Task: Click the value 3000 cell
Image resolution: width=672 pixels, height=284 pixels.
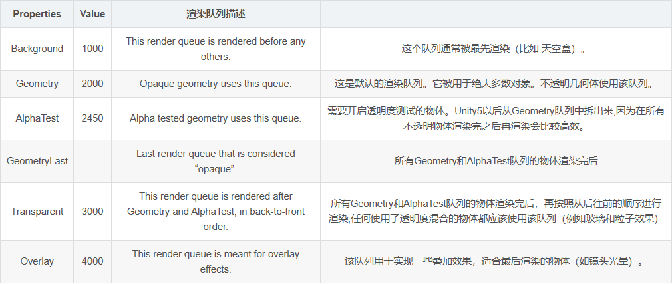Action: 92,212
